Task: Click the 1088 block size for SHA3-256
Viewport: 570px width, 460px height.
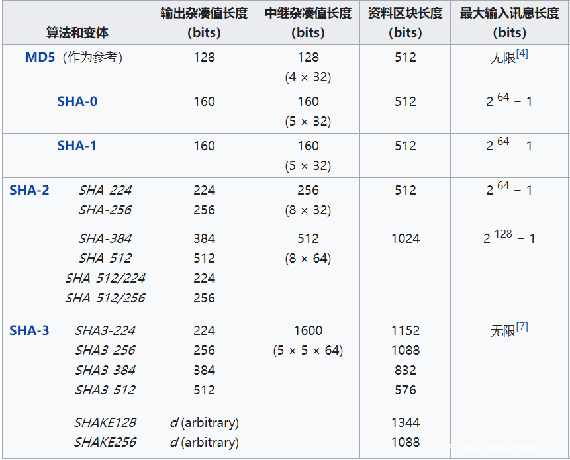Action: [x=405, y=350]
